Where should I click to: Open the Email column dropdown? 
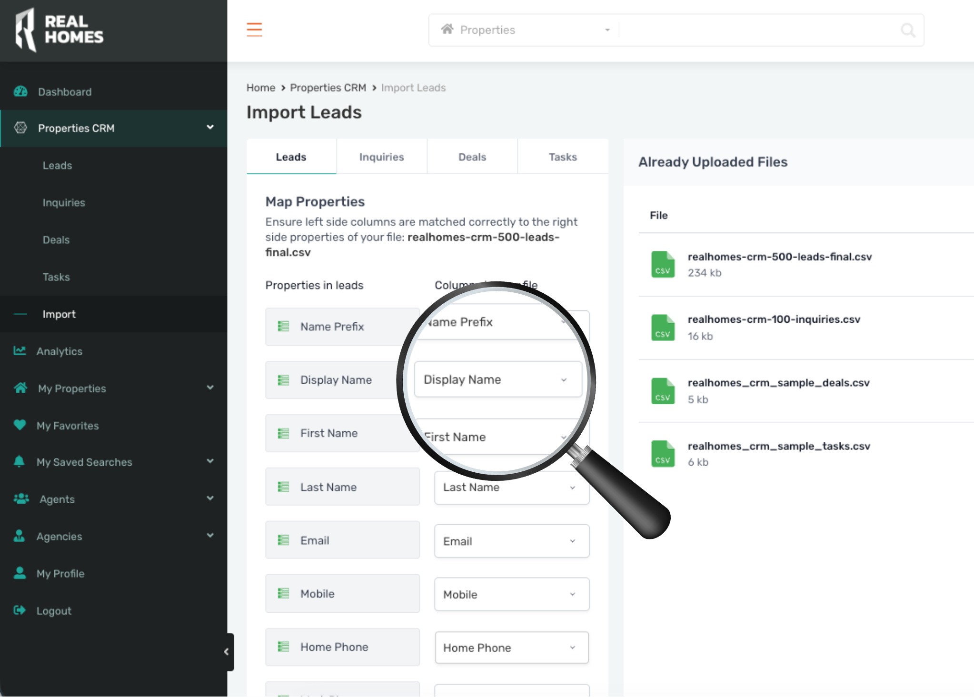(511, 541)
